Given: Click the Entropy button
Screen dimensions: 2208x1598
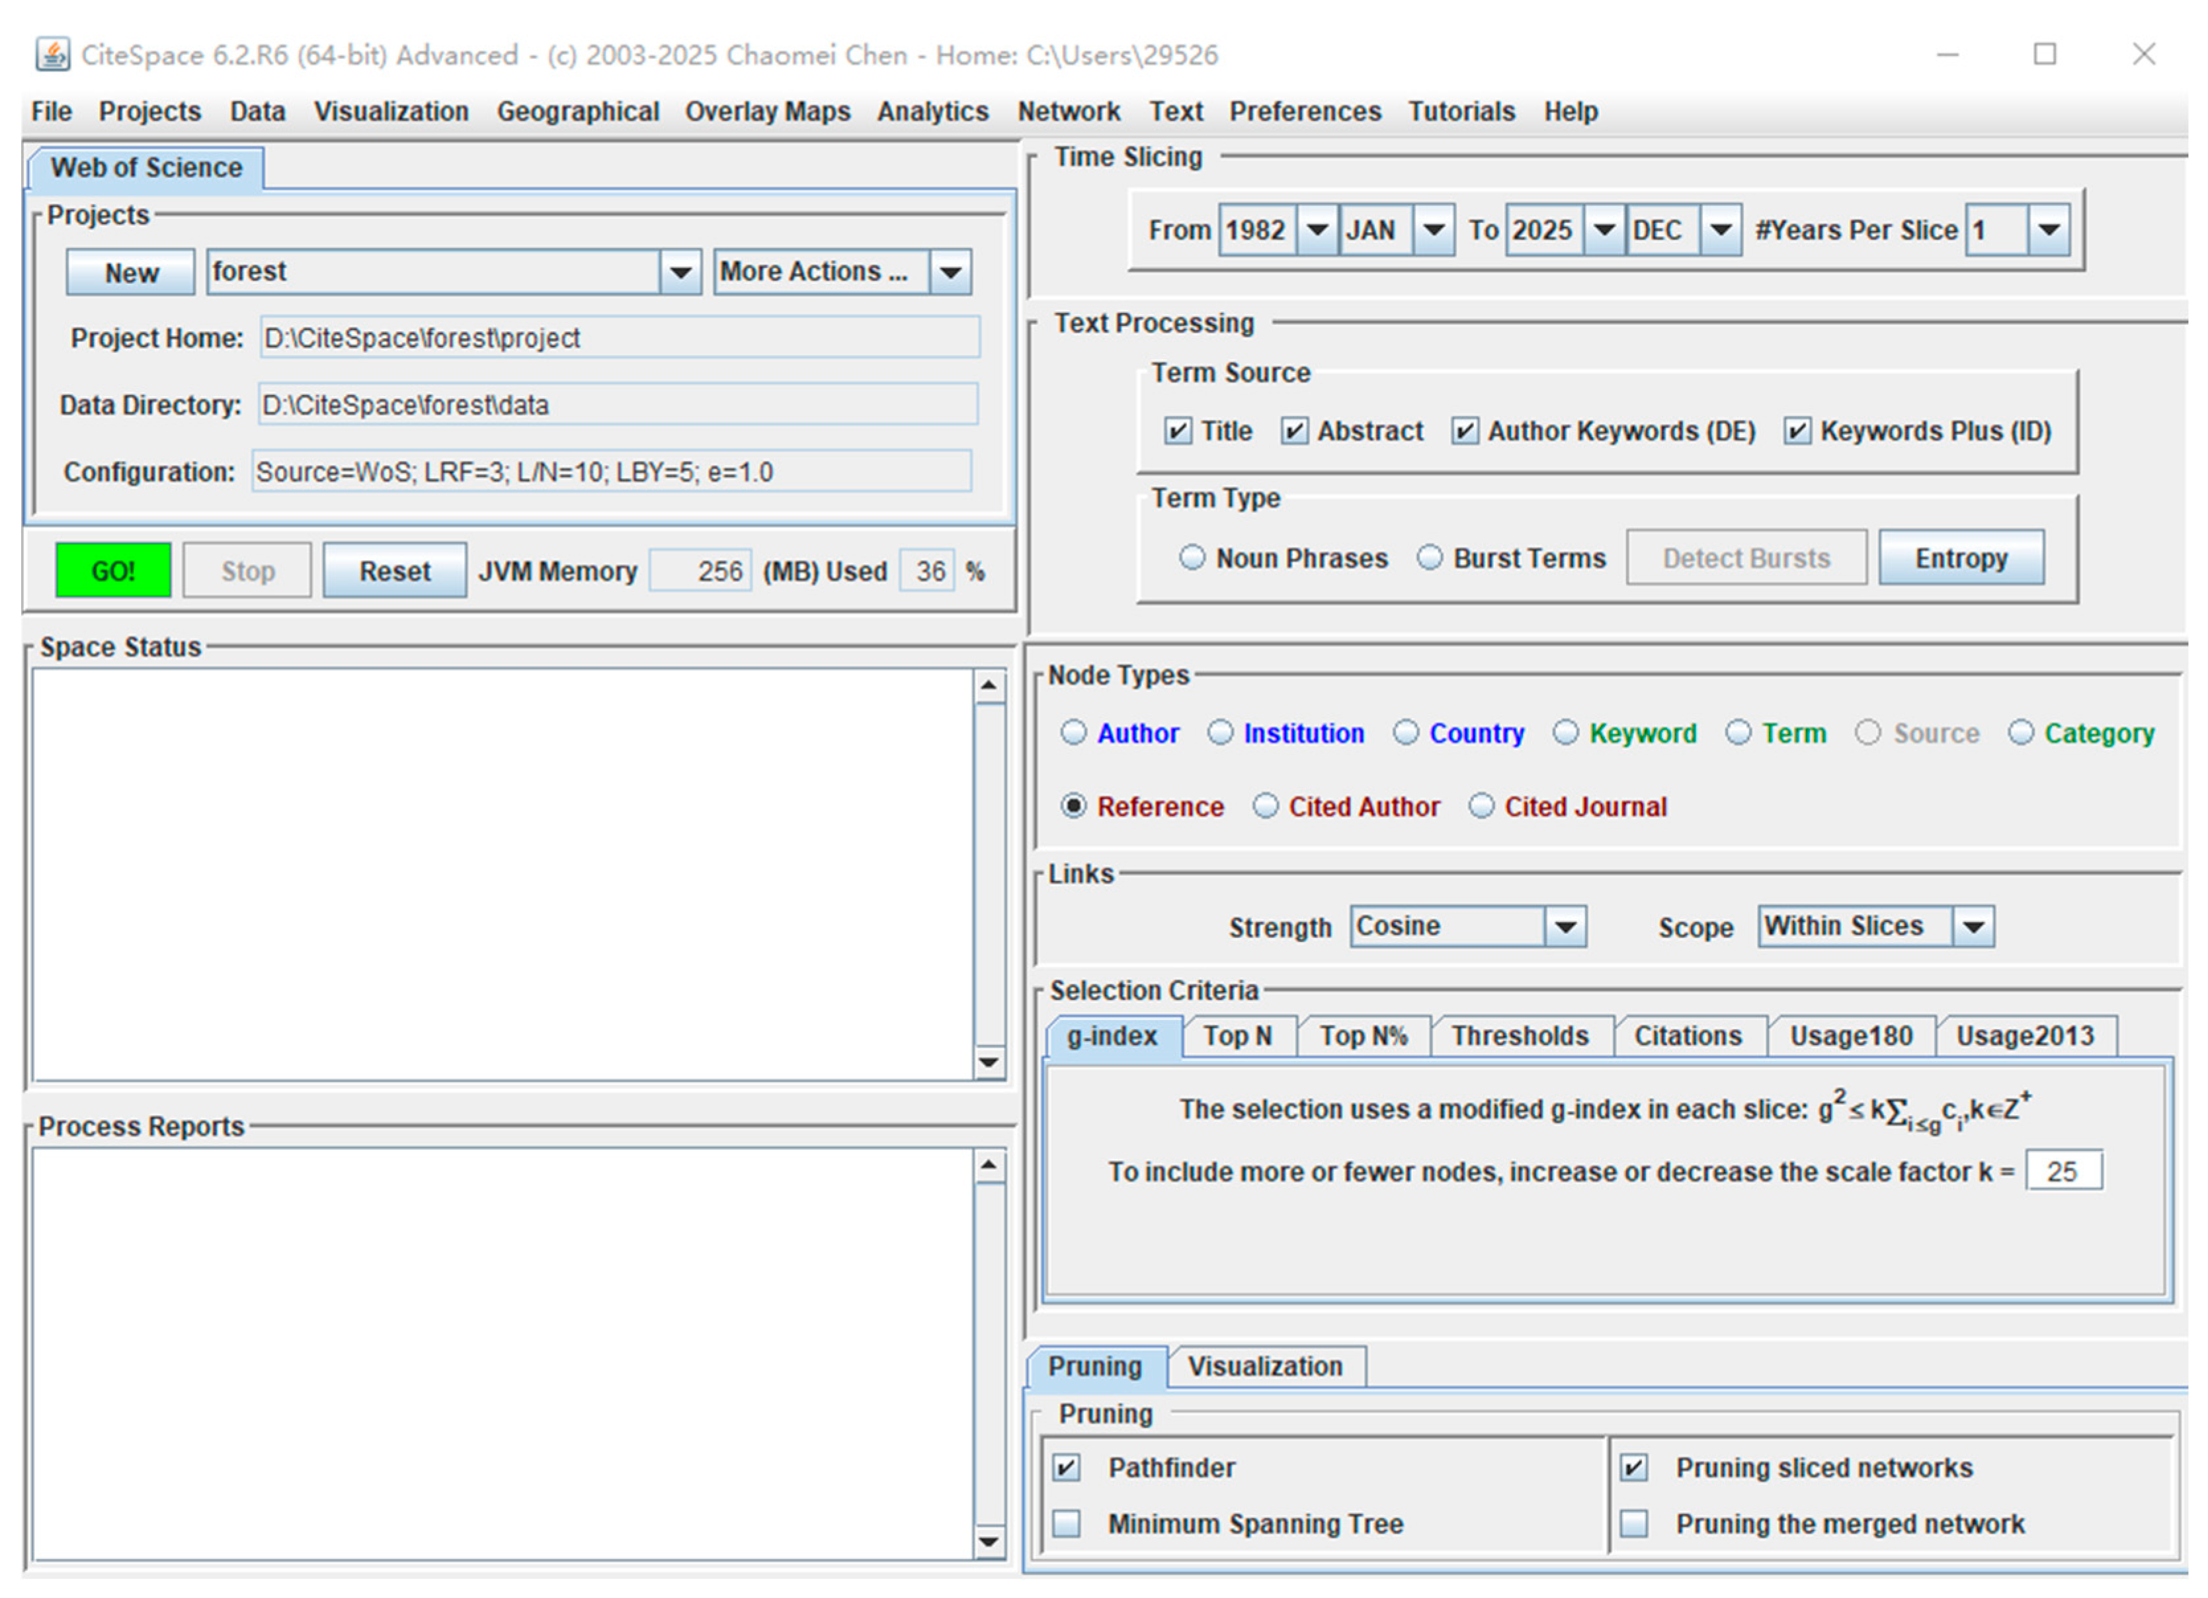Looking at the screenshot, I should (1961, 559).
